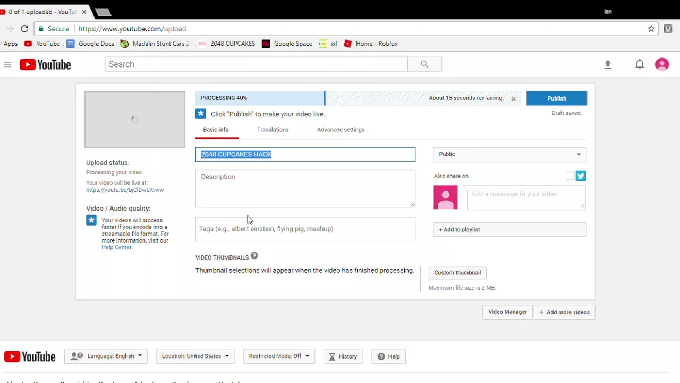Open the Help Center link
The image size is (680, 383).
coord(117,247)
